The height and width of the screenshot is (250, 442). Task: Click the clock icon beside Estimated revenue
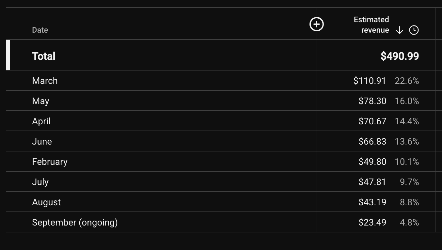[x=414, y=30]
